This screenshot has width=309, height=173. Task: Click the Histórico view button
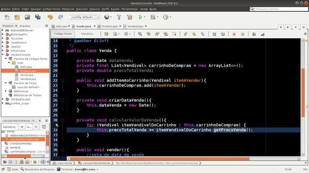[x=87, y=34]
